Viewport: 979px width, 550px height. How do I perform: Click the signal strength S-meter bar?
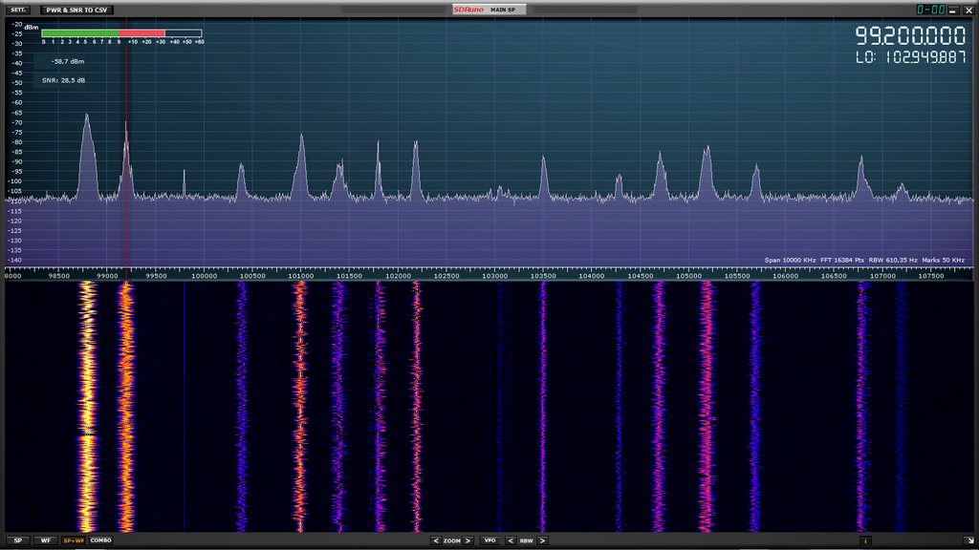(x=121, y=33)
